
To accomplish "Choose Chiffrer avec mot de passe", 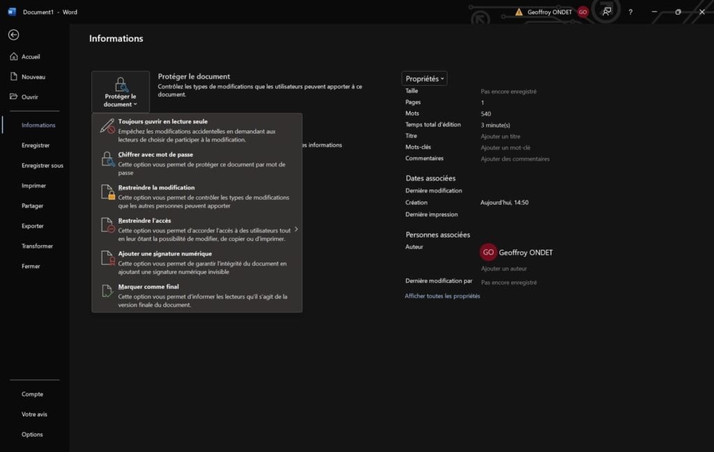I will (197, 163).
